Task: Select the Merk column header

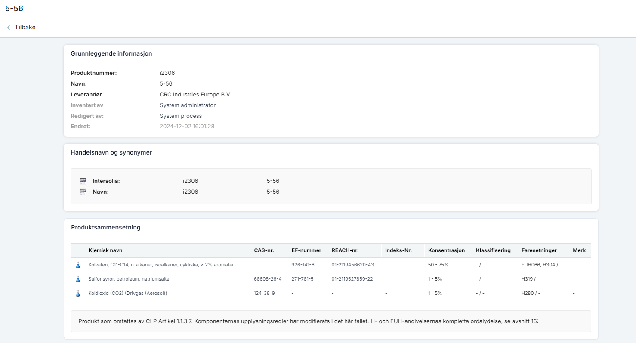Action: point(579,250)
